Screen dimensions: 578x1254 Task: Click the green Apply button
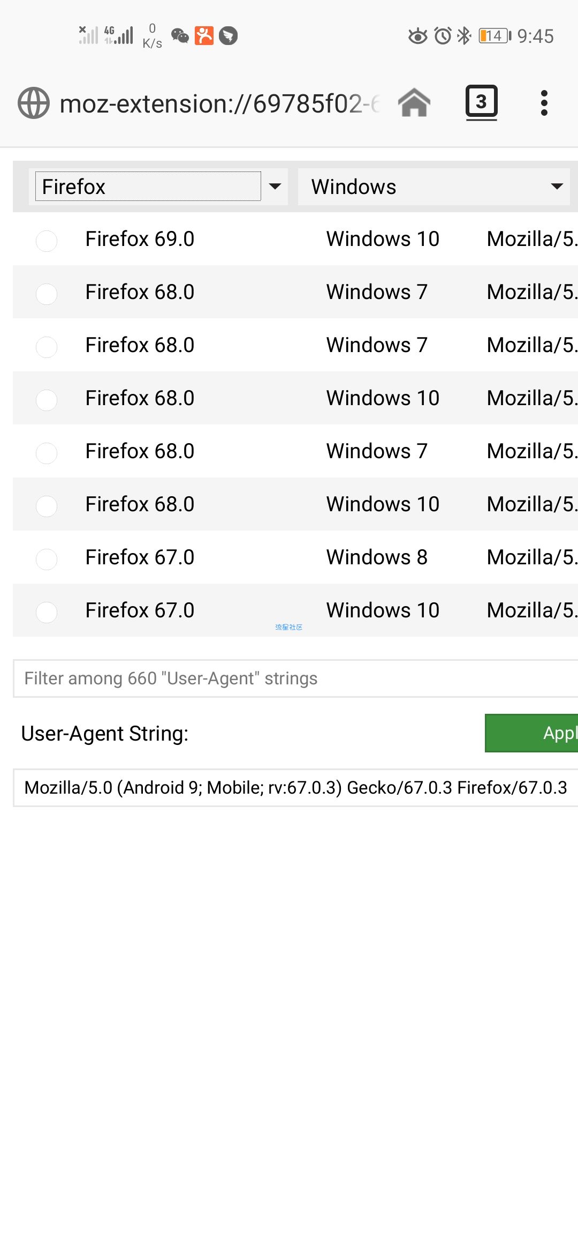[x=531, y=733]
